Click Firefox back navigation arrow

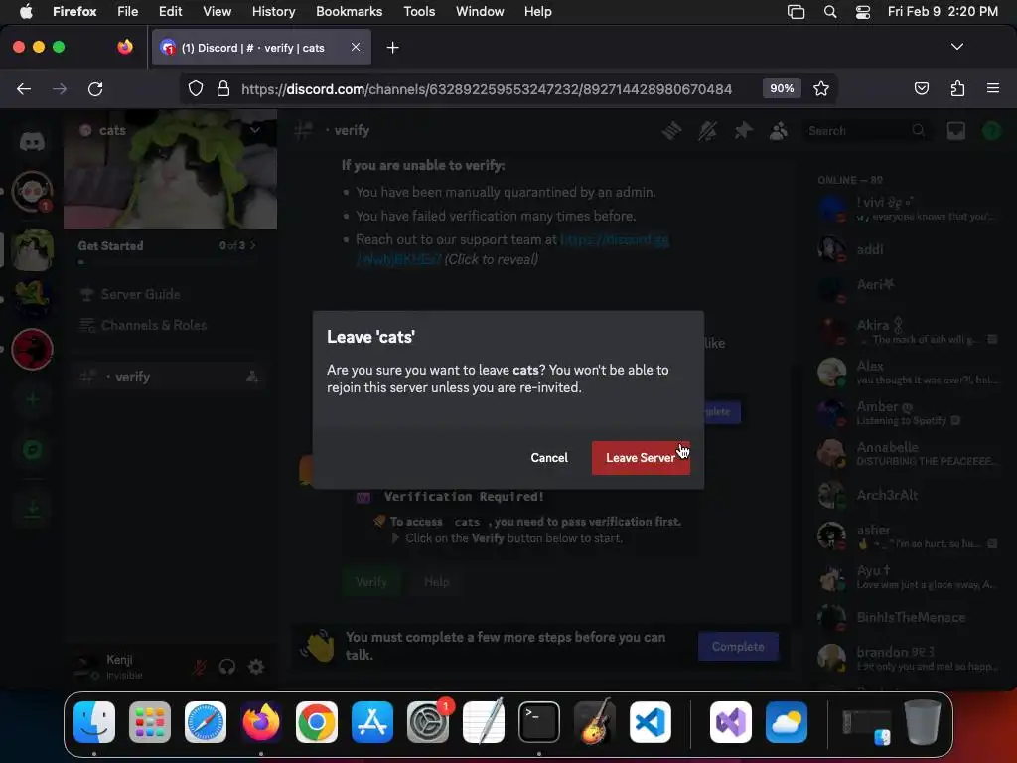click(24, 88)
